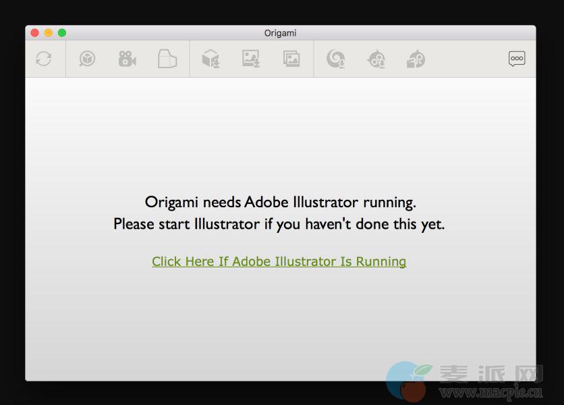The height and width of the screenshot is (405, 564).
Task: Click the stacked pictures icon
Action: pos(291,59)
